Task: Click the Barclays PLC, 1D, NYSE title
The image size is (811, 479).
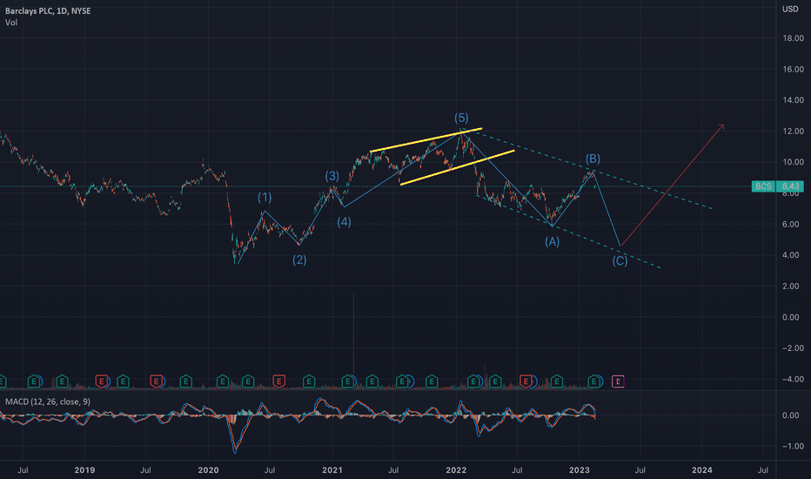Action: (x=48, y=10)
